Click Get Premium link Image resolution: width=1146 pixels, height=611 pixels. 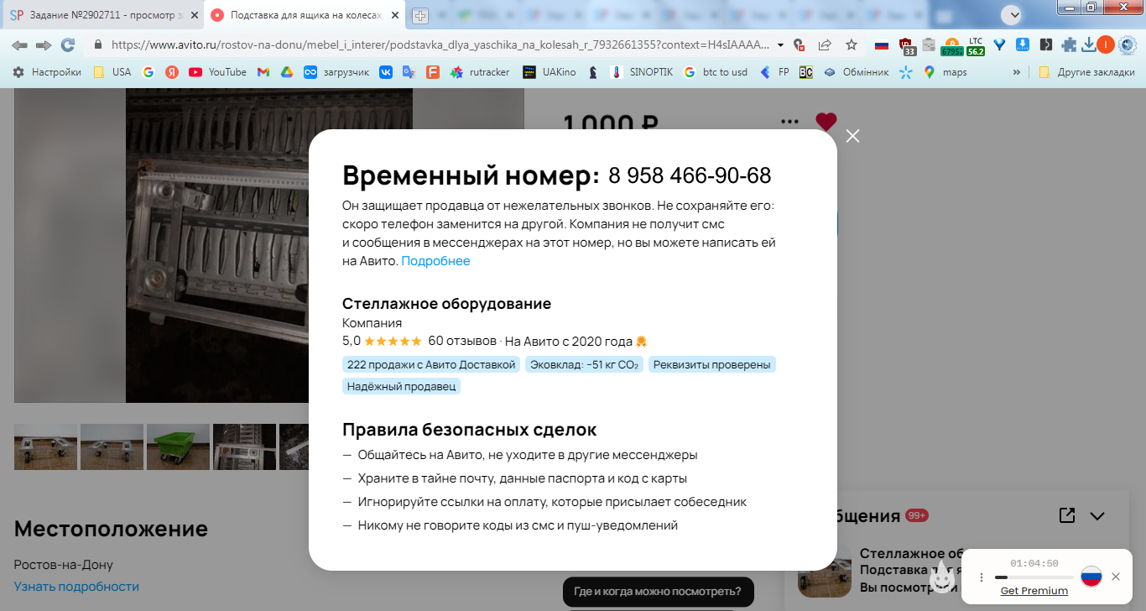click(1034, 591)
